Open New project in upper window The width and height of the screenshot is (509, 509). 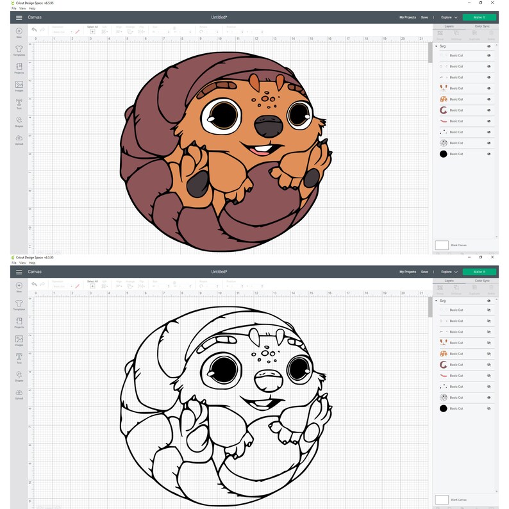click(19, 33)
